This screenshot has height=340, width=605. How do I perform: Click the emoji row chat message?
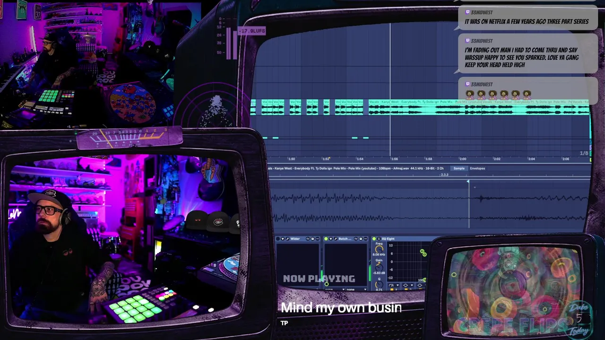[x=527, y=91]
